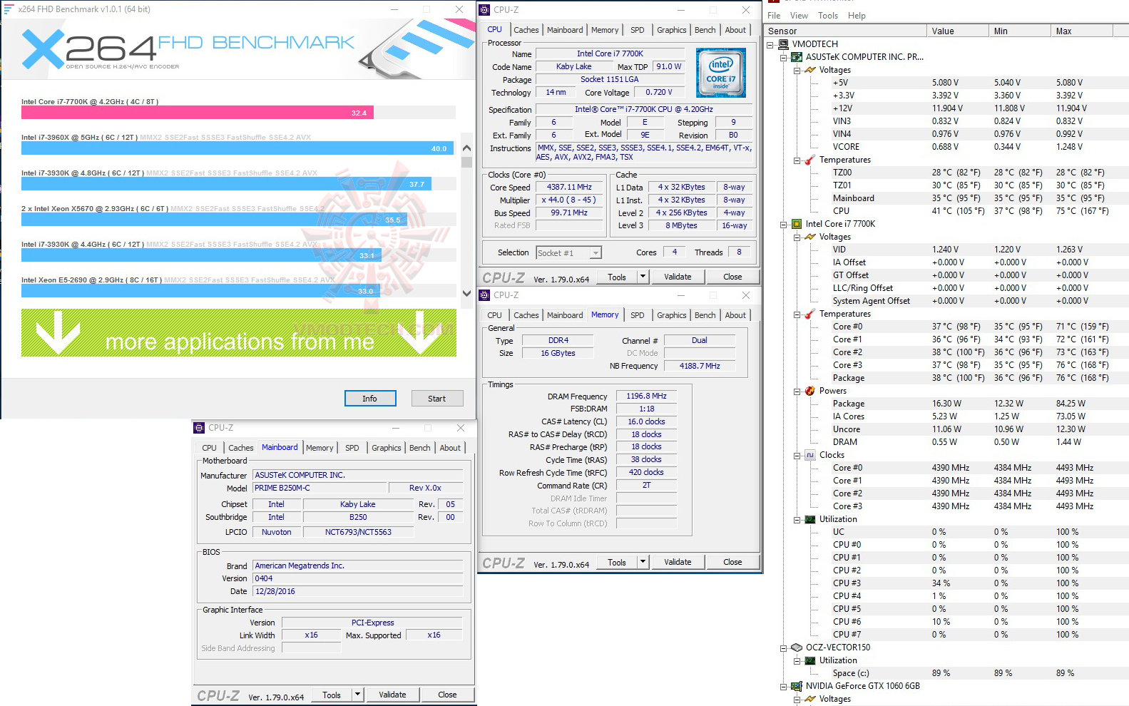The image size is (1129, 706).
Task: Click the DRAM Frequency 1196.8 MHz value
Action: [x=646, y=396]
